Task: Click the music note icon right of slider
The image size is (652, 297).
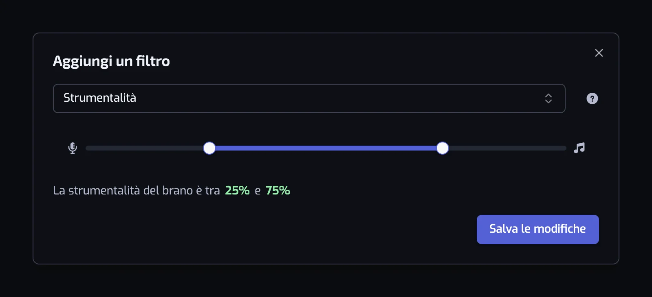Action: (579, 148)
